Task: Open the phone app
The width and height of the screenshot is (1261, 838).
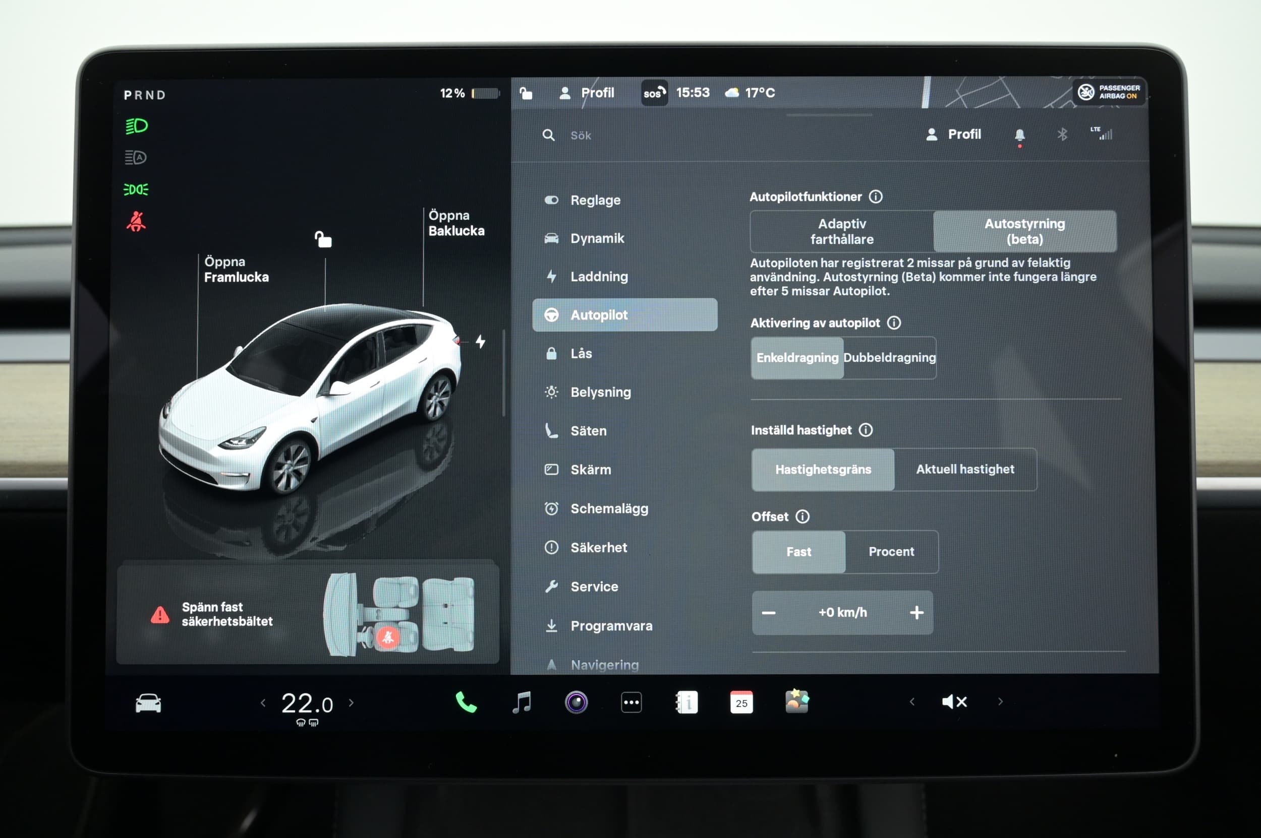Action: coord(466,702)
